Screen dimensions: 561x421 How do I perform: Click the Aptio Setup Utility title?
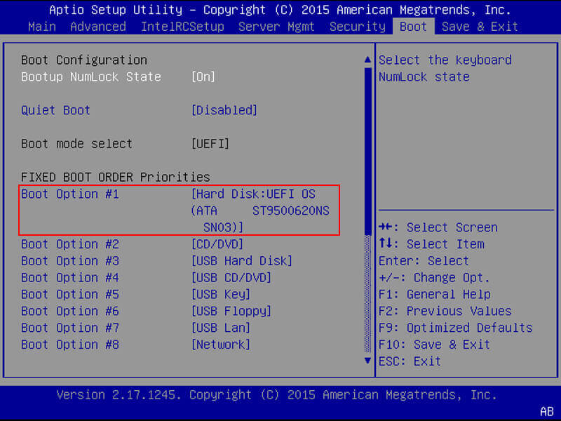(x=280, y=10)
